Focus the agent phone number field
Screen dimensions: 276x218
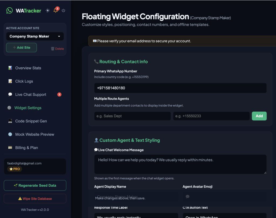(x=211, y=116)
